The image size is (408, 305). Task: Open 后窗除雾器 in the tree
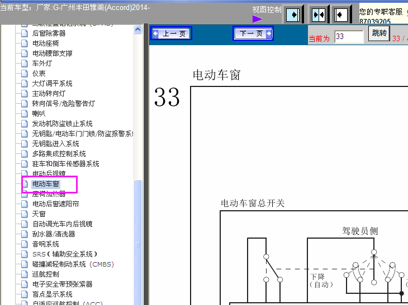coord(49,33)
